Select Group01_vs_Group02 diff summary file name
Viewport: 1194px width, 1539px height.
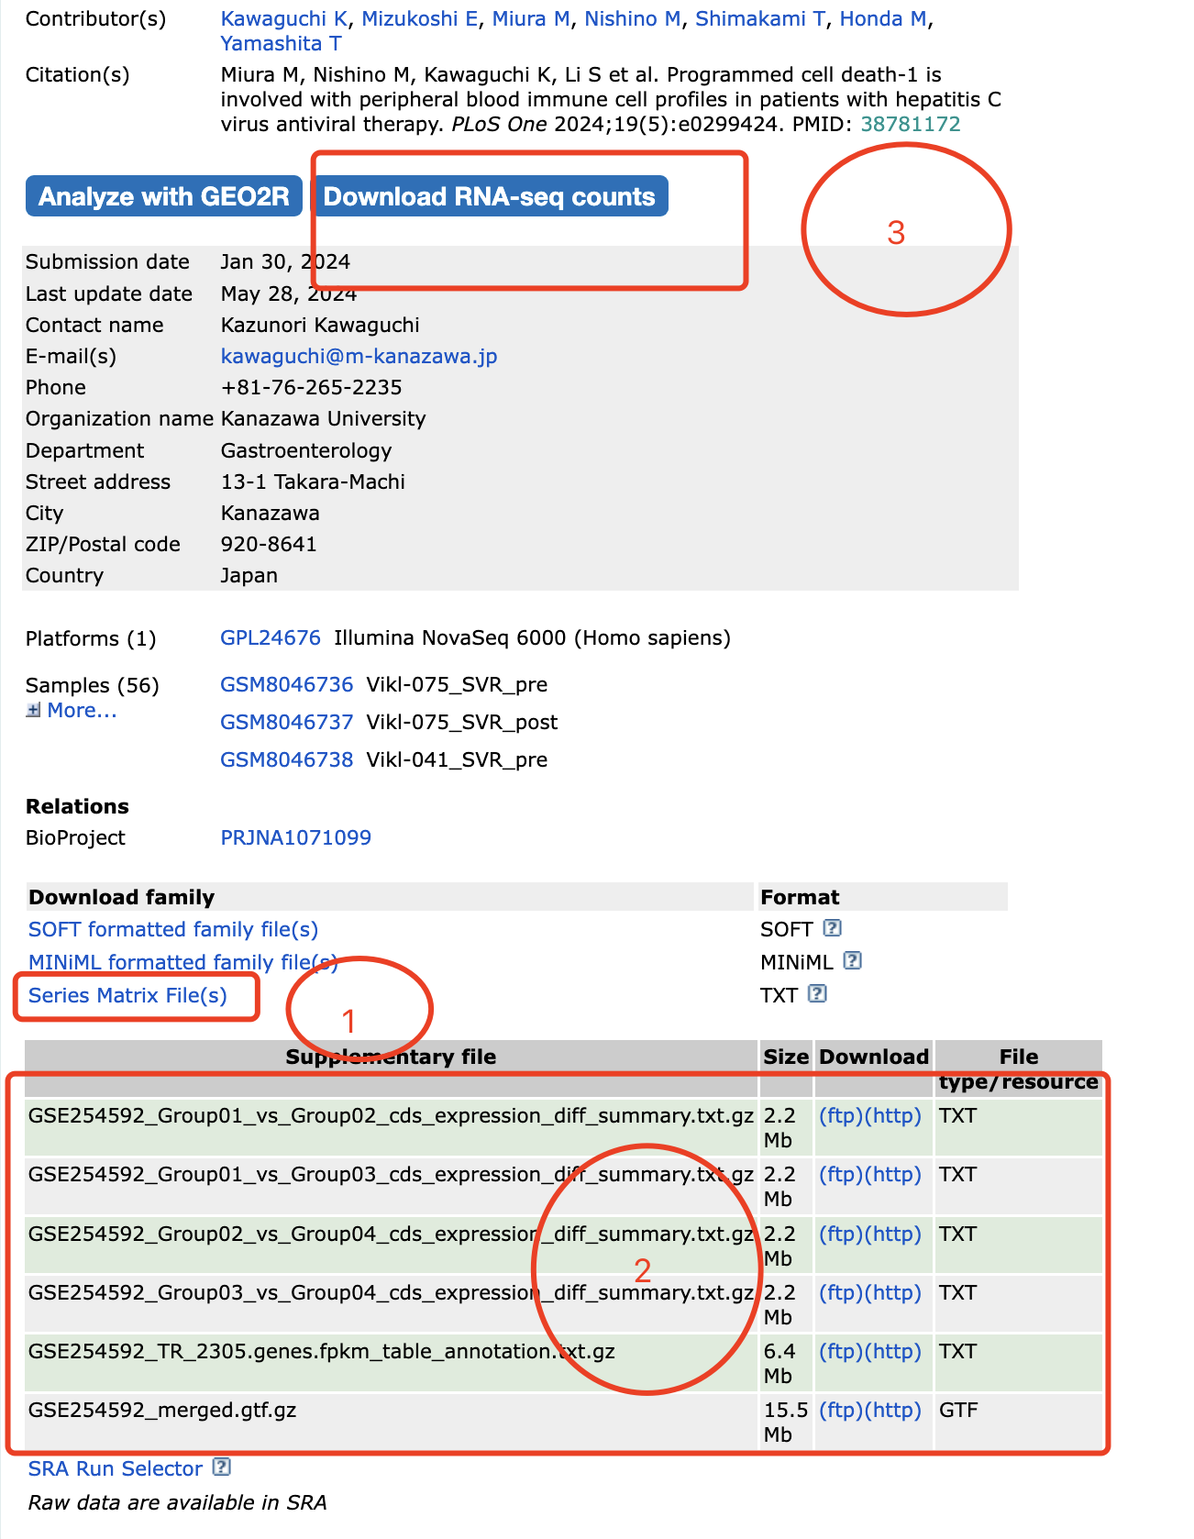(392, 1115)
